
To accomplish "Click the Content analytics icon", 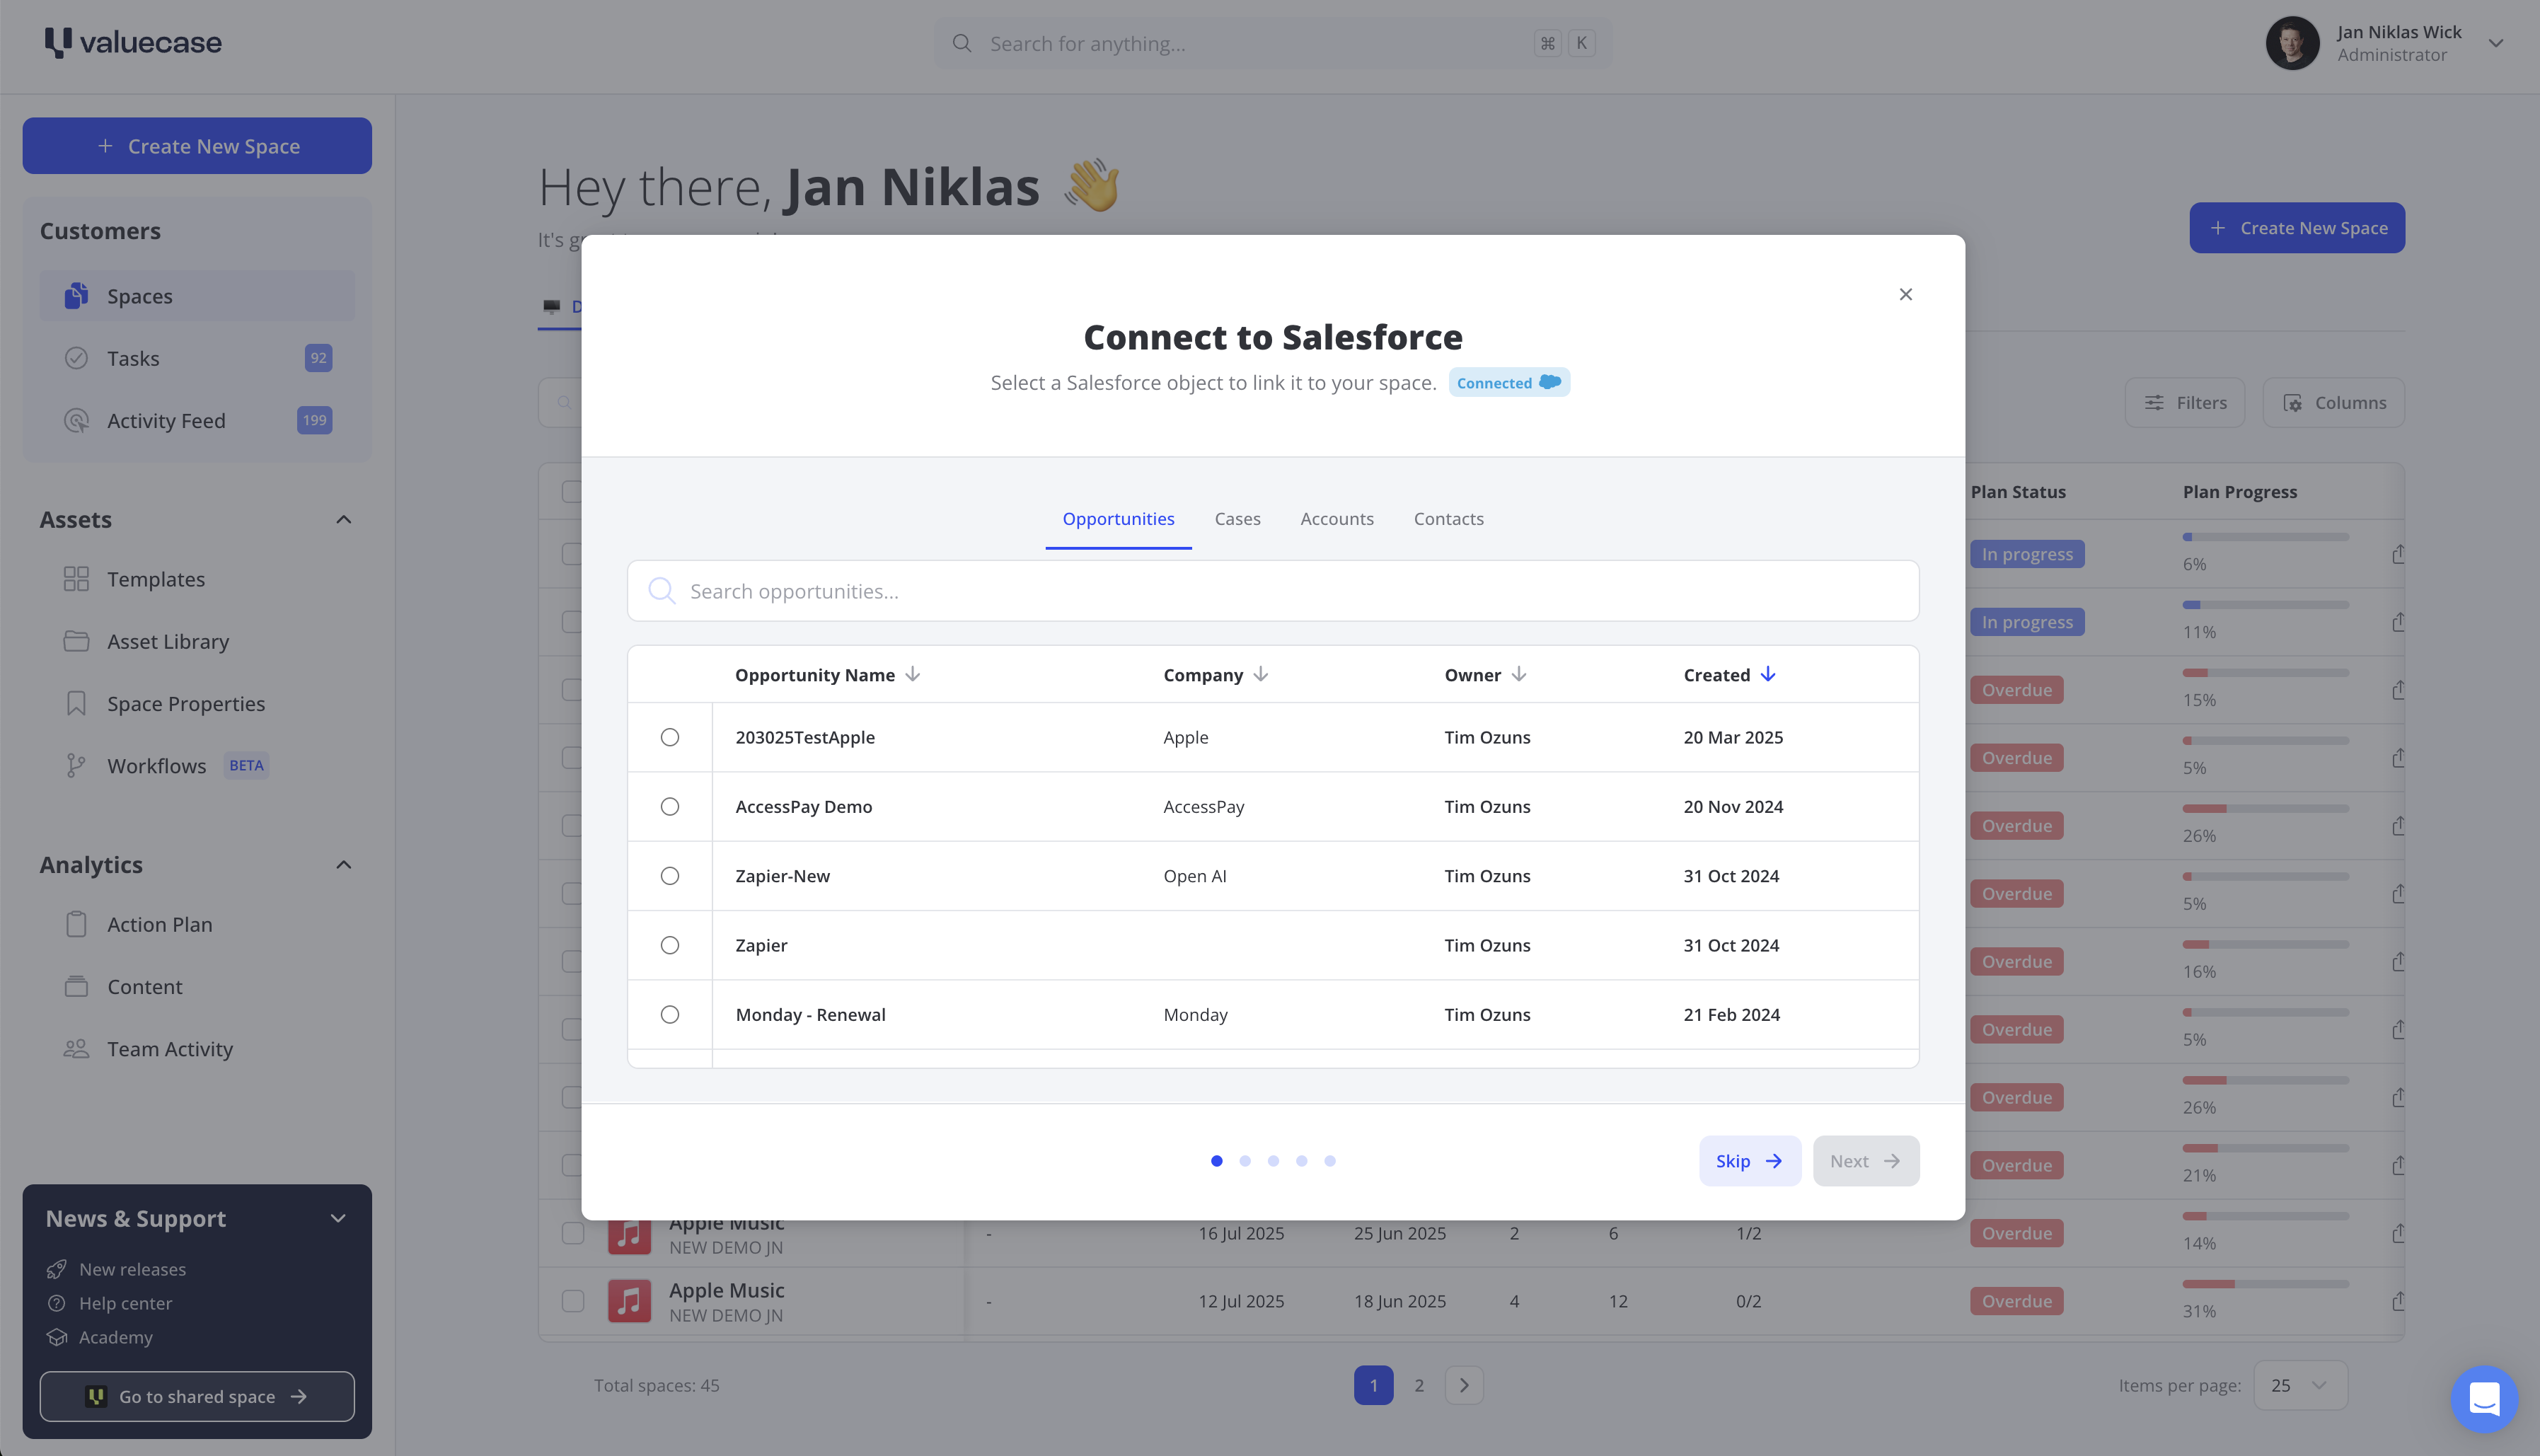I will pos(76,987).
